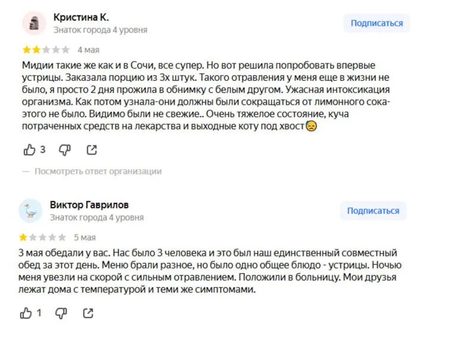Click the one-star rating on Виктор's review
This screenshot has height=344, width=452.
click(x=42, y=237)
